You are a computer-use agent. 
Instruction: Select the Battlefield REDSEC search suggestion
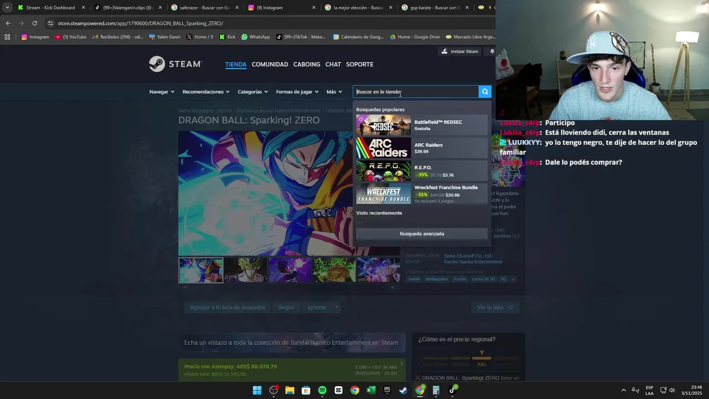pyautogui.click(x=422, y=125)
